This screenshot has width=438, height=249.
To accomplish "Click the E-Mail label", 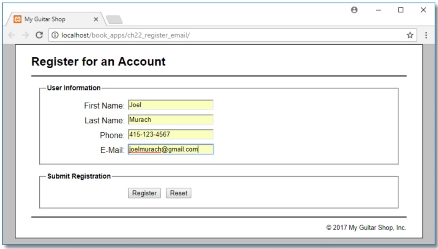I will [x=112, y=150].
